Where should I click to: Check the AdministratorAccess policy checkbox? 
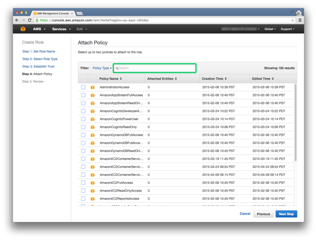pos(83,87)
